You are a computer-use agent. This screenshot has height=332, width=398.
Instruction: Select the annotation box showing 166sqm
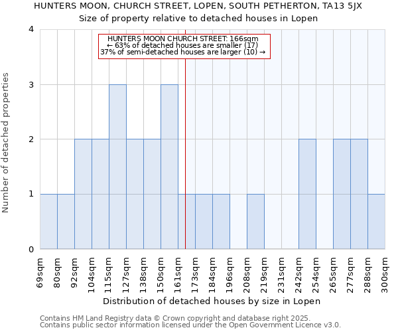(x=185, y=46)
